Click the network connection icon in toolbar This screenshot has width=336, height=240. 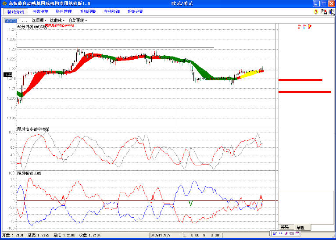tap(324, 12)
